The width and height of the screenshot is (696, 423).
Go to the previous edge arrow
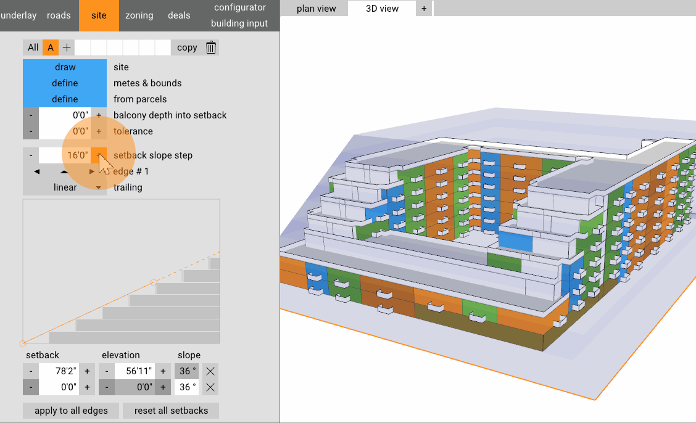tap(36, 171)
